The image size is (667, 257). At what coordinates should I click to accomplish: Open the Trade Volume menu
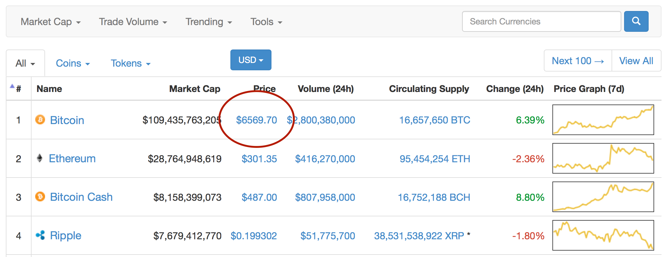point(133,22)
